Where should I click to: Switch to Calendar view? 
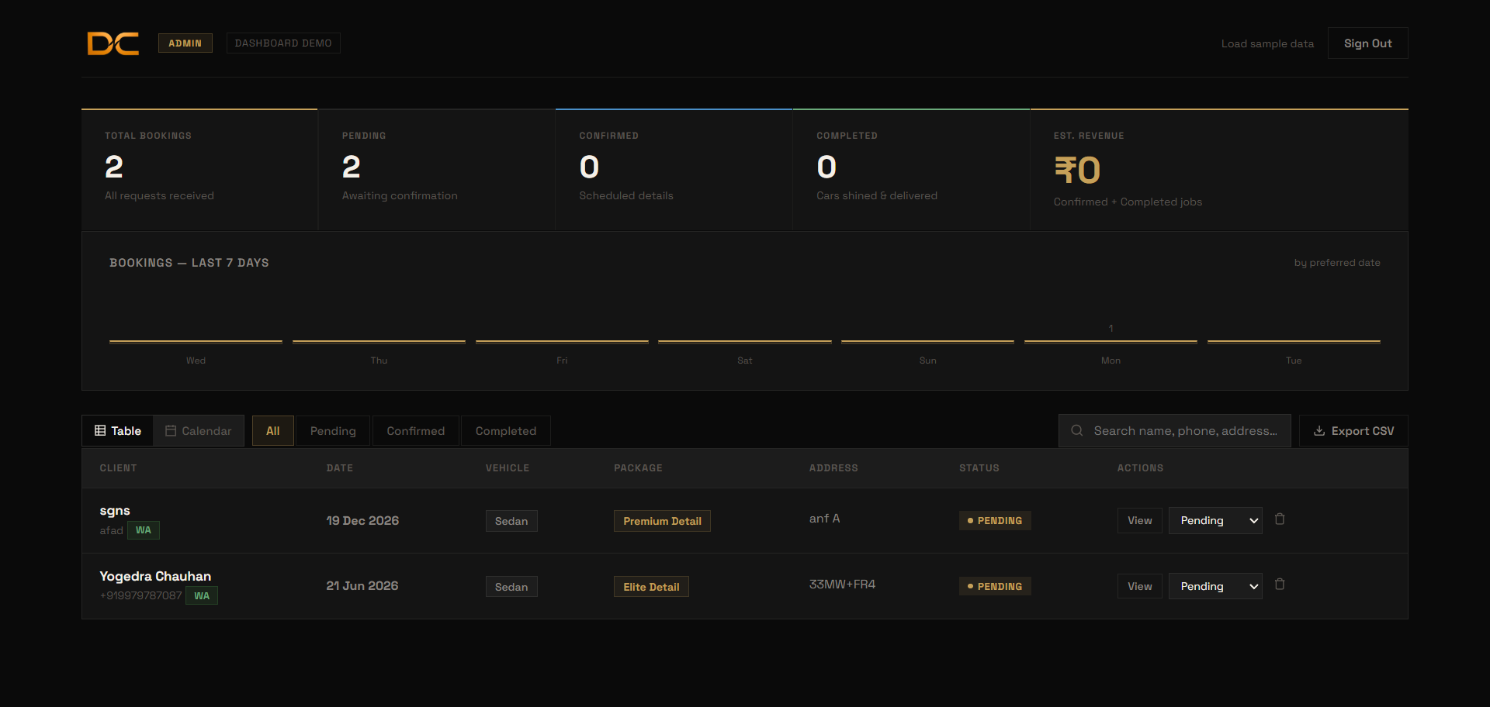(x=199, y=430)
